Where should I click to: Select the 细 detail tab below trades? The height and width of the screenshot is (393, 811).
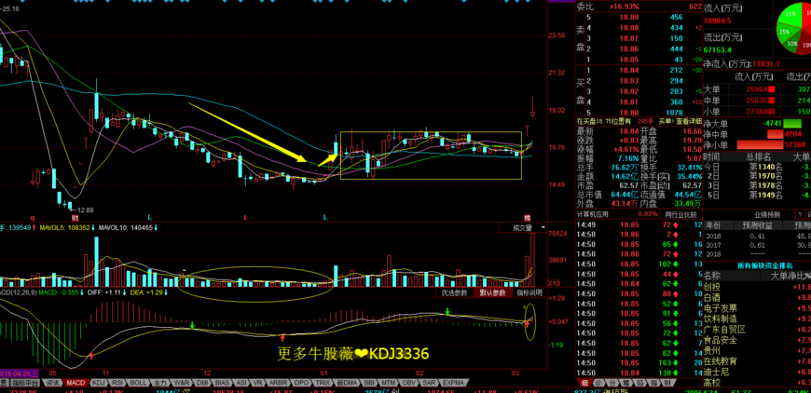tap(584, 383)
